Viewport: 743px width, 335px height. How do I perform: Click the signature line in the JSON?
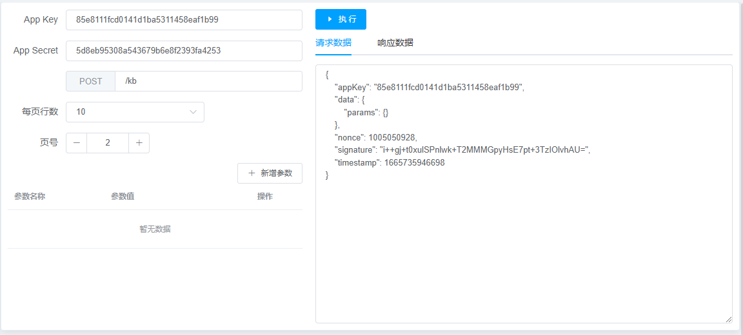462,150
